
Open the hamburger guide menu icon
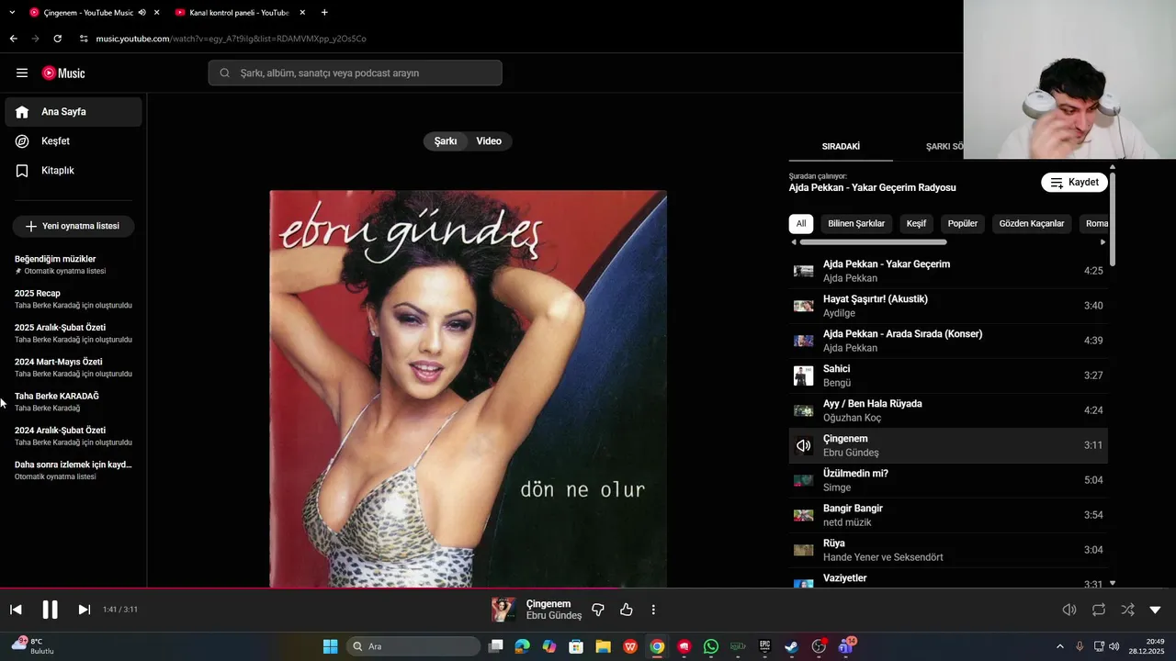pos(22,73)
